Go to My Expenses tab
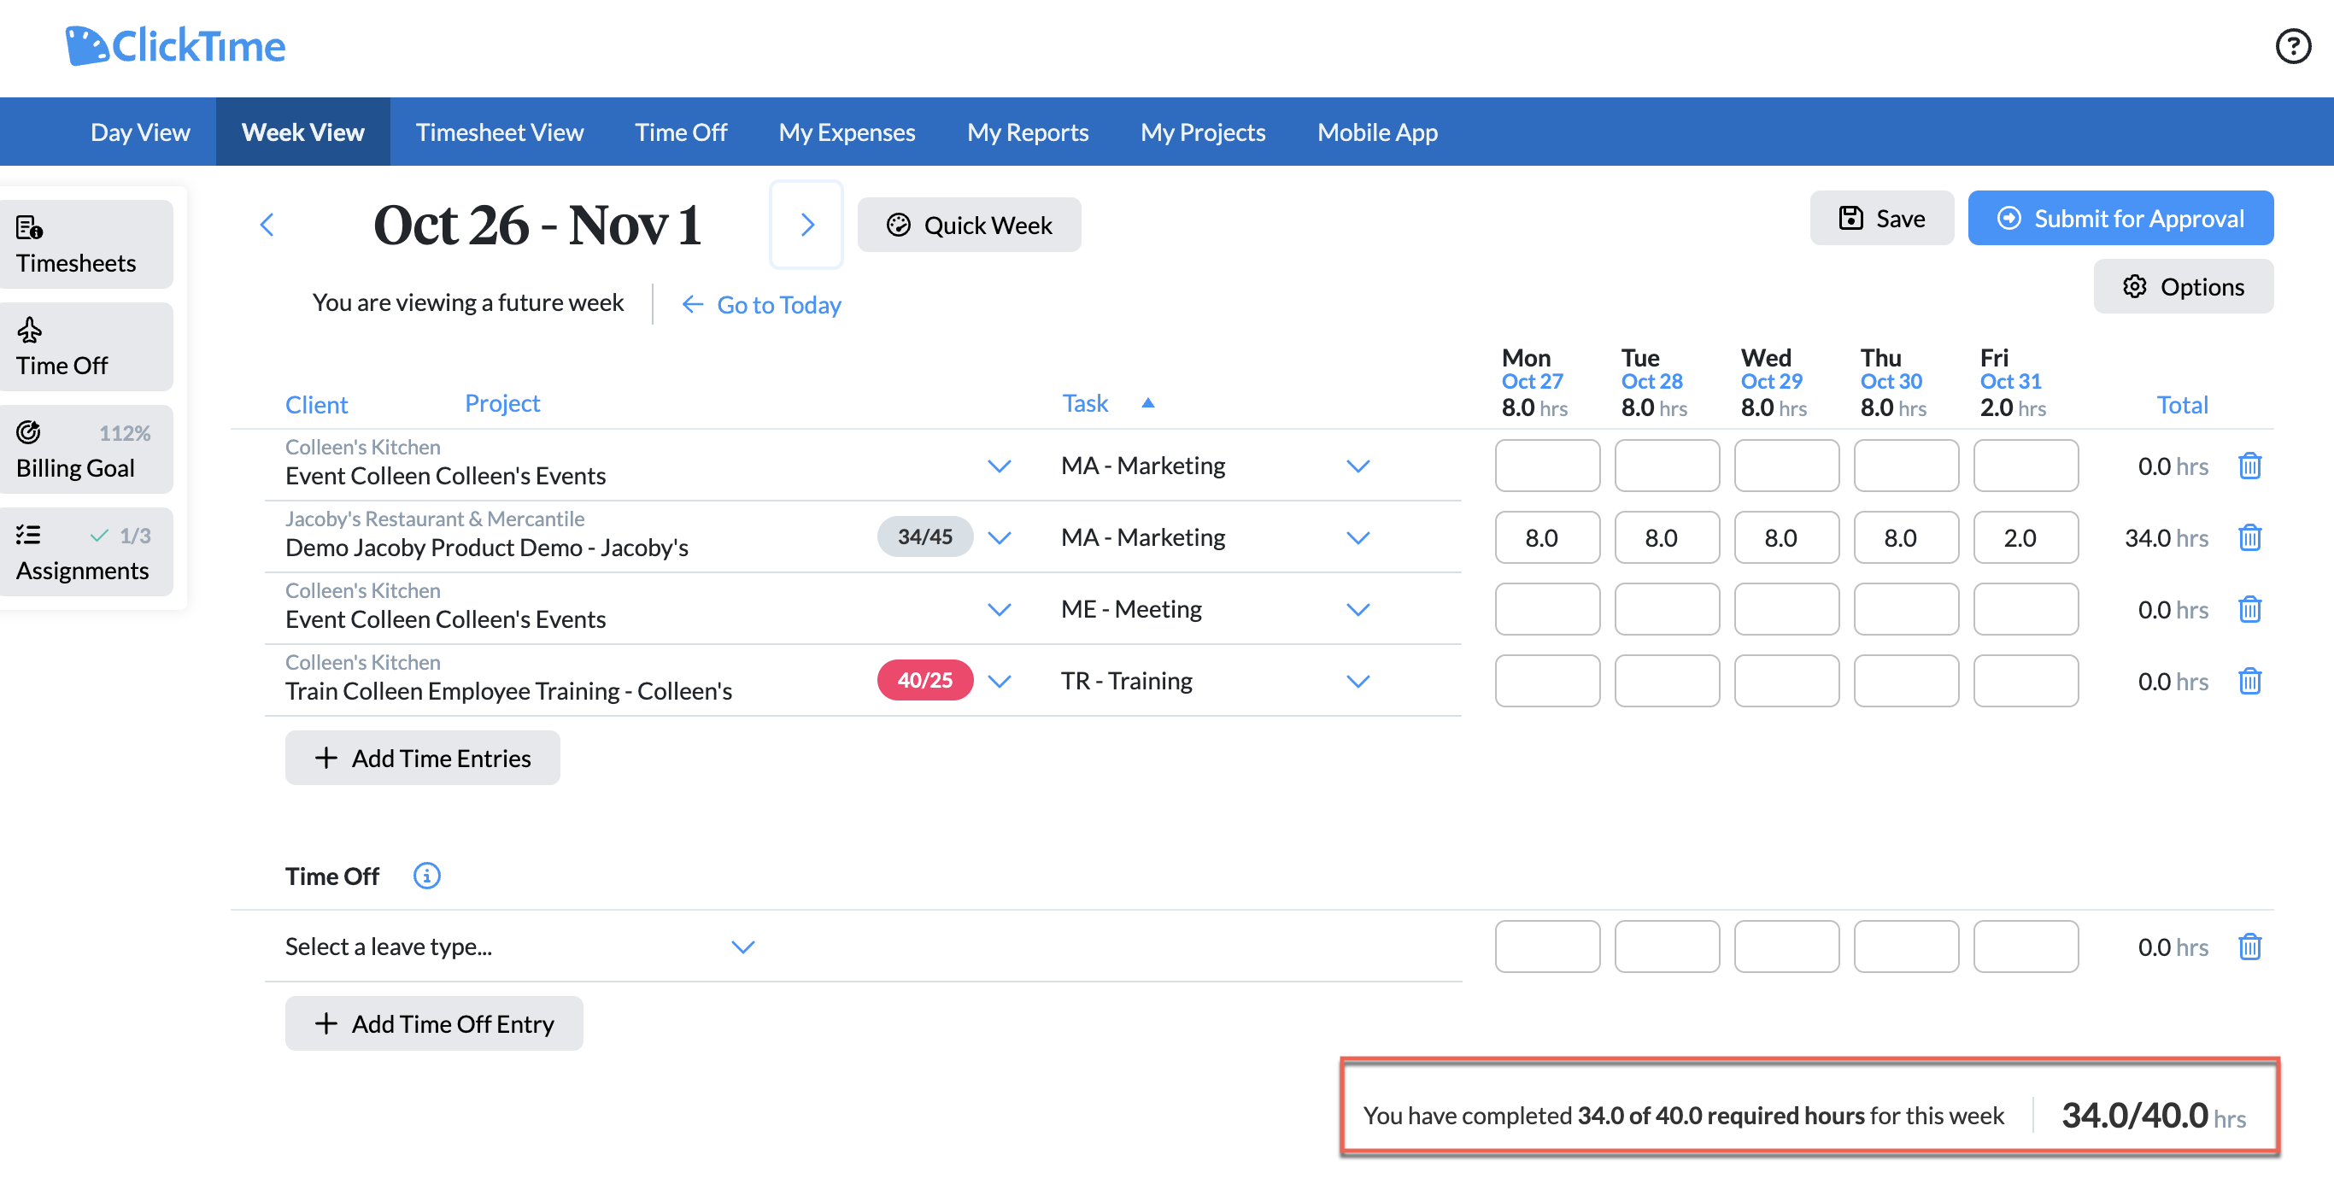 pos(847,132)
